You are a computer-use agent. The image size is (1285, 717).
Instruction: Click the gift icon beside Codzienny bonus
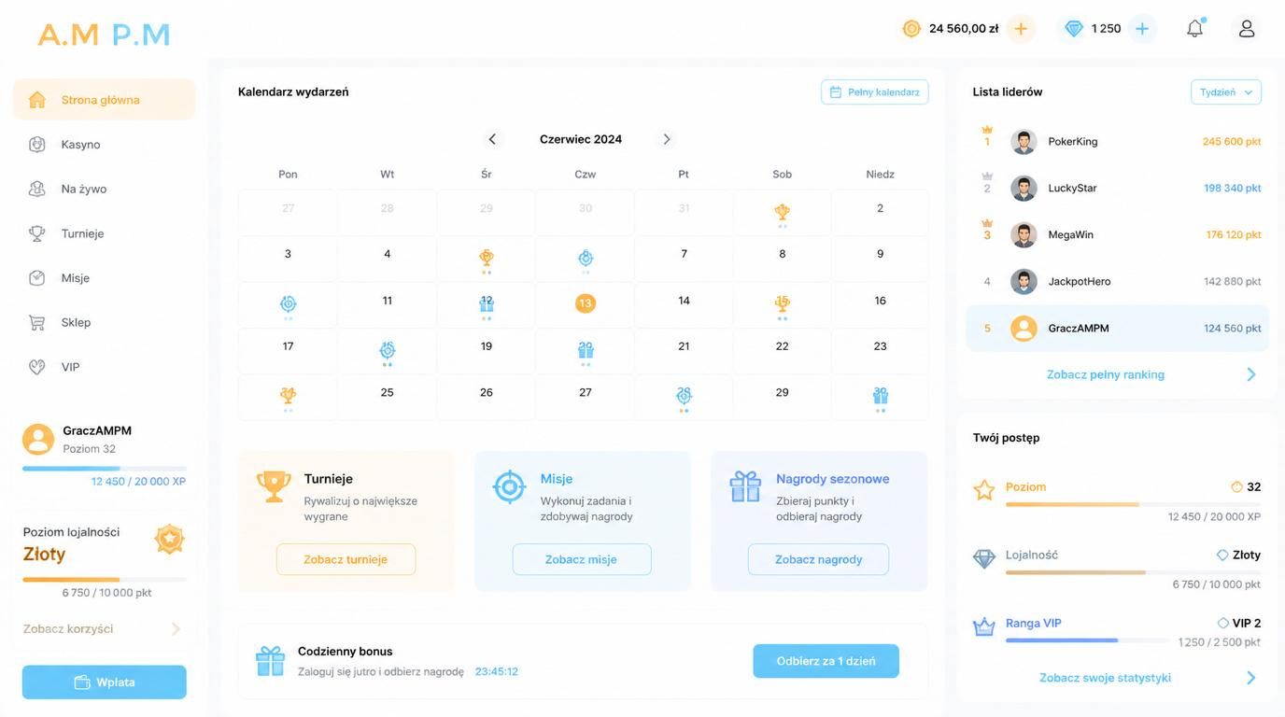270,661
